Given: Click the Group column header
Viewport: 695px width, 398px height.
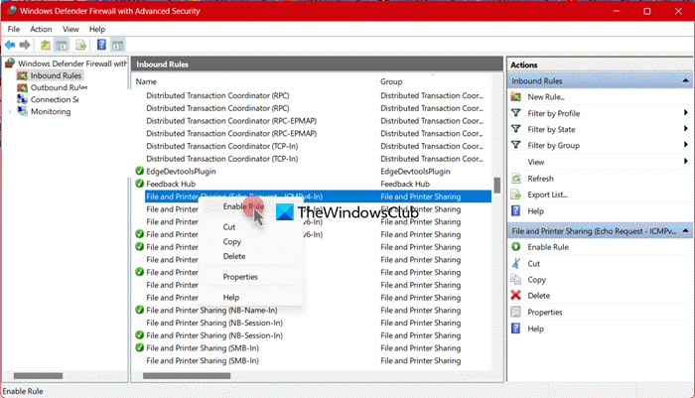Looking at the screenshot, I should (393, 80).
